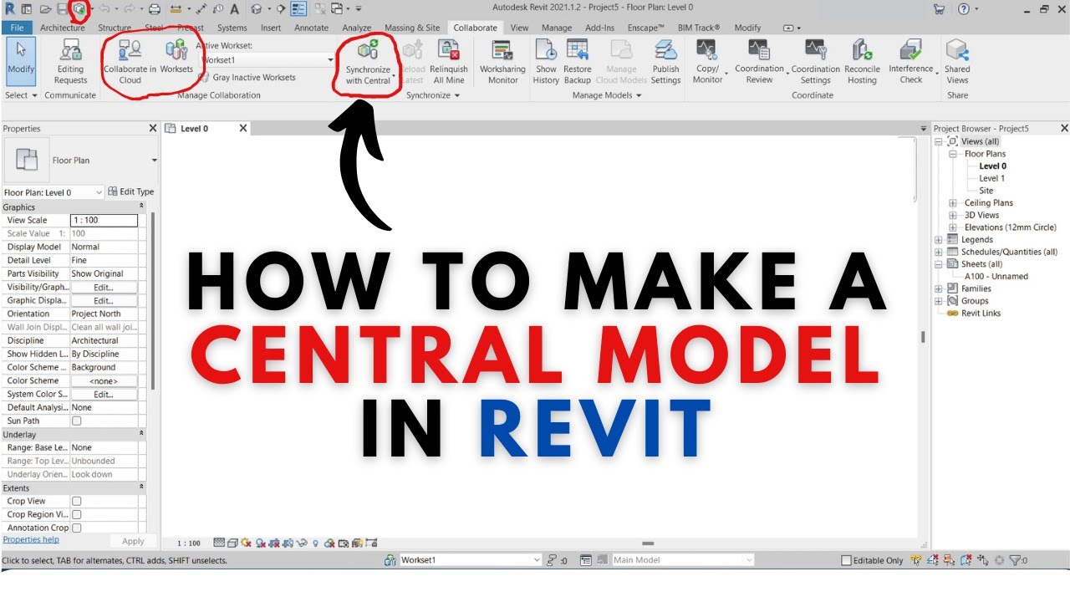Image resolution: width=1070 pixels, height=602 pixels.
Task: Click the Open folder icon in quick access toolbar
Action: [45, 9]
